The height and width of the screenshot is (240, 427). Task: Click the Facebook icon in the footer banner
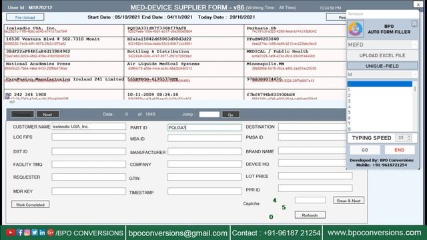19,233
